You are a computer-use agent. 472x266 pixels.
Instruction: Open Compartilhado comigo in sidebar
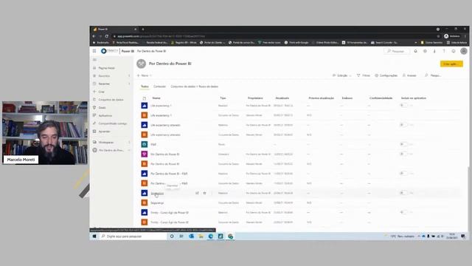tap(113, 123)
